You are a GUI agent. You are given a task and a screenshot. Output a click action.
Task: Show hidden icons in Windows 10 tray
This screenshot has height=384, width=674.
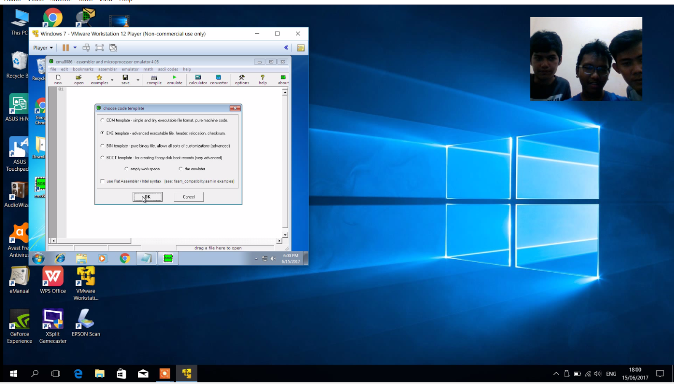(x=556, y=373)
